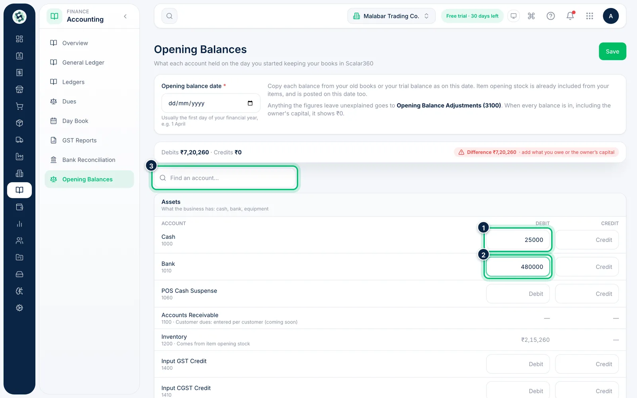Open the apps grid launcher icon

click(590, 16)
